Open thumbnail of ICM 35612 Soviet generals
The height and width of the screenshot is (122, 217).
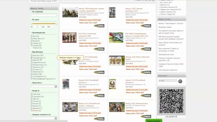click(x=69, y=38)
